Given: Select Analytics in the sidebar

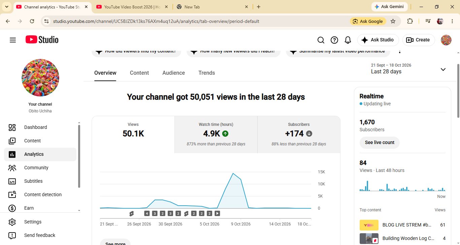Looking at the screenshot, I should click(x=40, y=154).
